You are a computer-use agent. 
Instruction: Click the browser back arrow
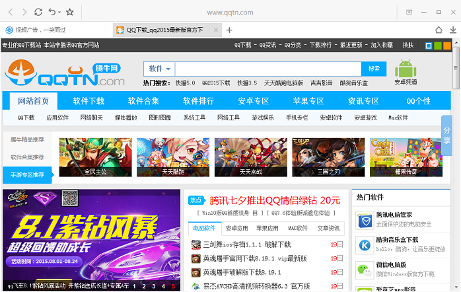point(9,12)
